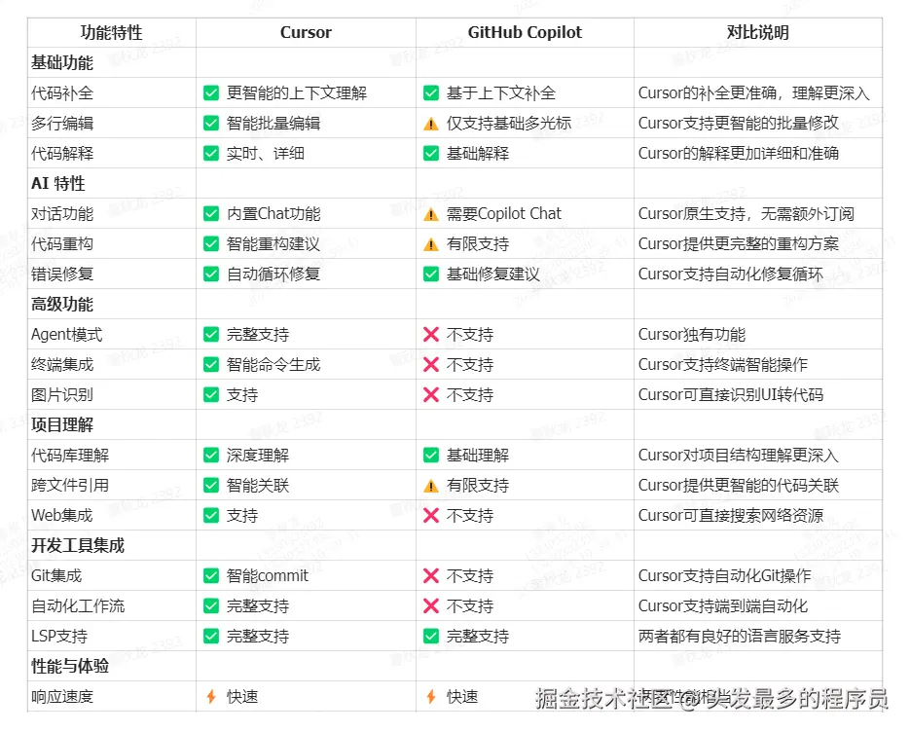Click red cross icon in Web集成 row

[x=431, y=516]
